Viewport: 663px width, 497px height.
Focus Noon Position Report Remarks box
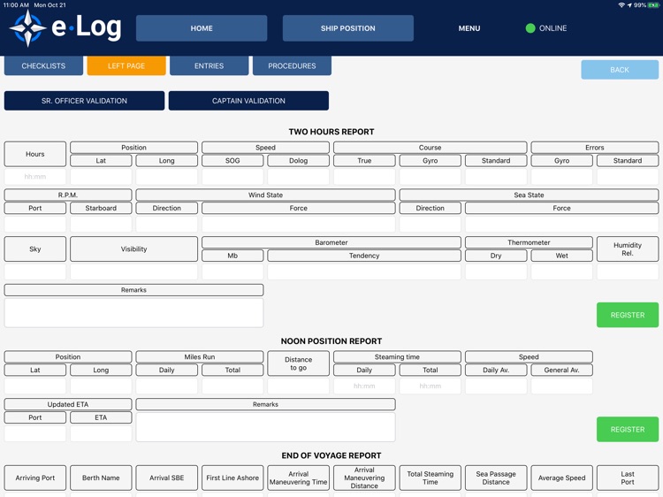(x=265, y=427)
